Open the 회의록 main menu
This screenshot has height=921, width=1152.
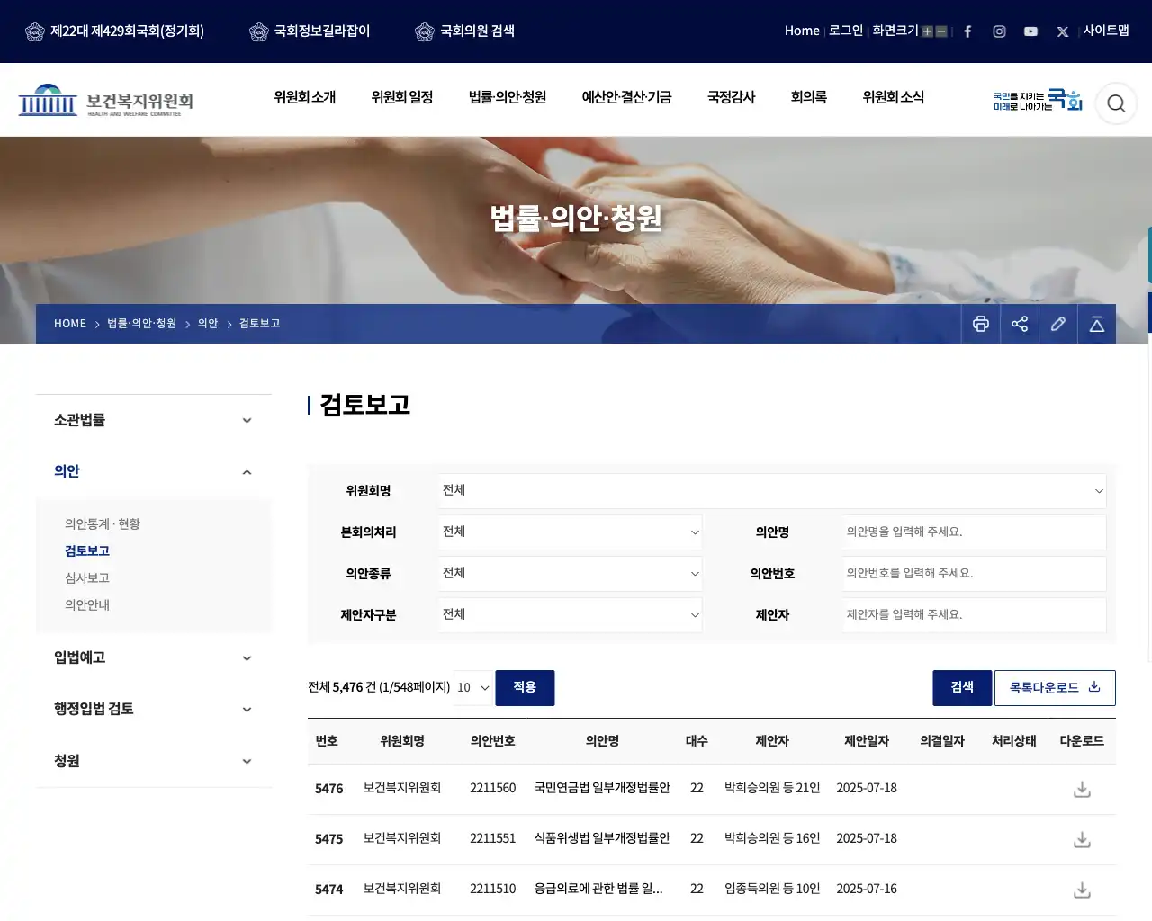(x=809, y=97)
